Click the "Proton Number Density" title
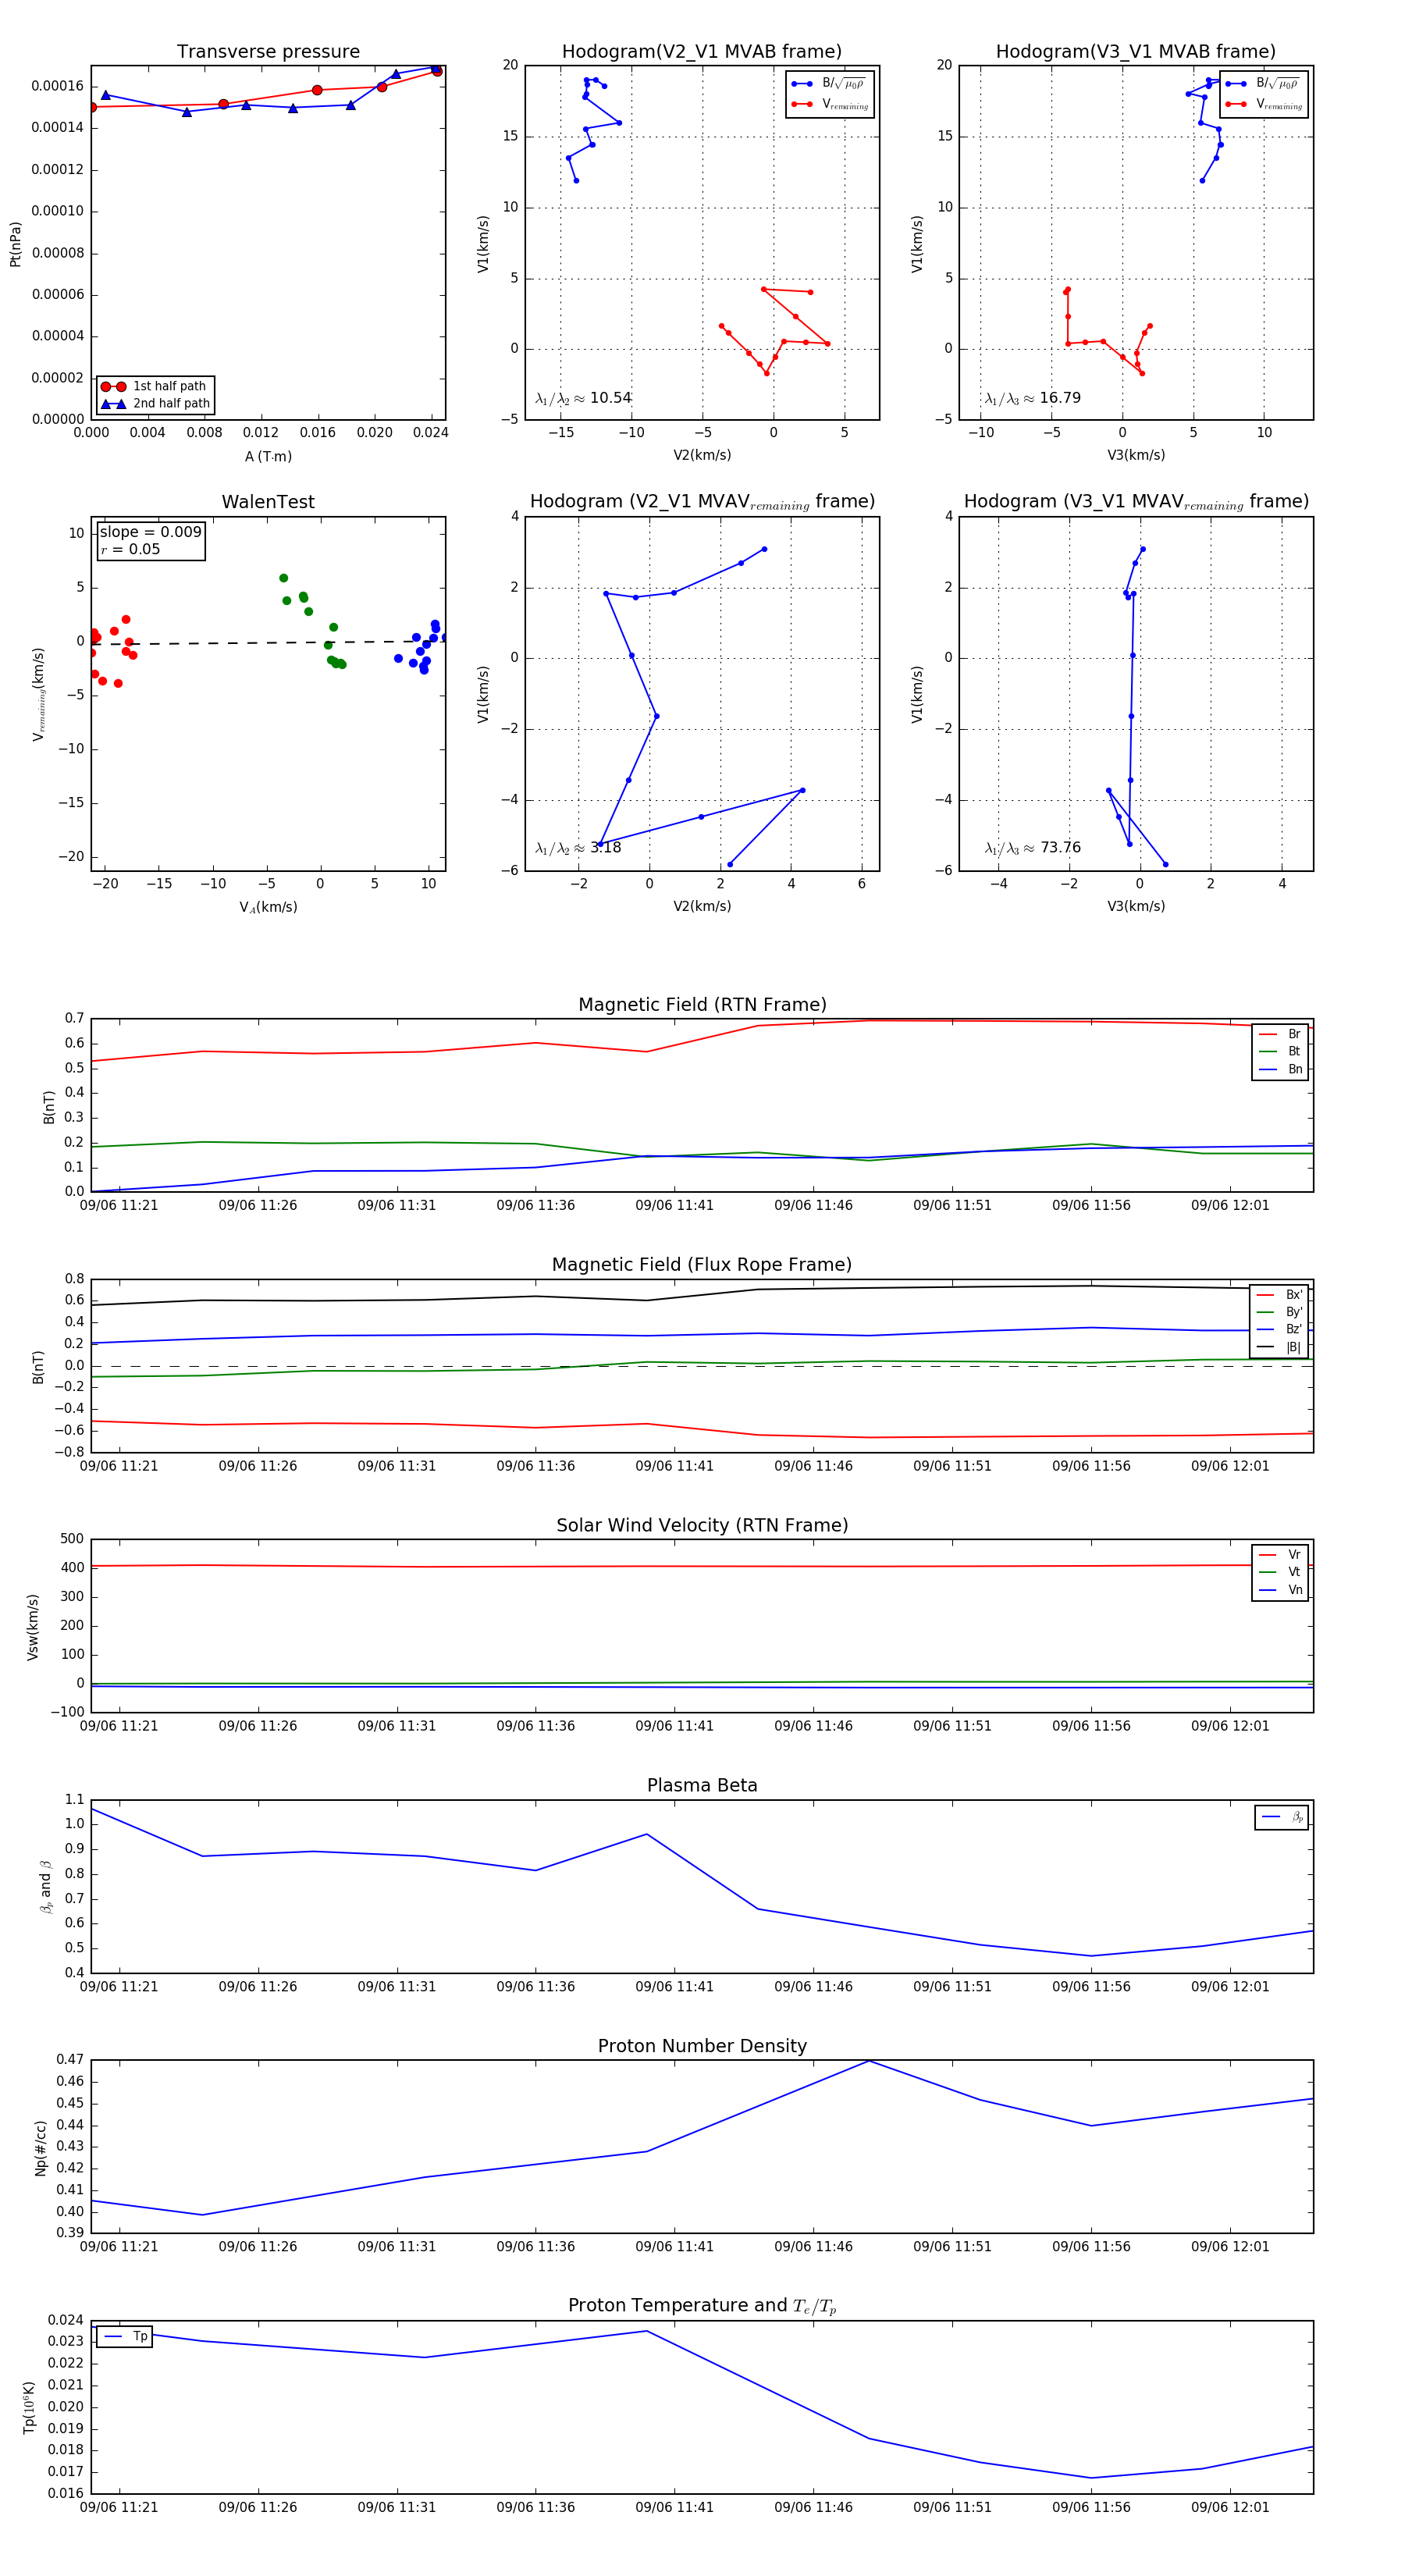The image size is (1405, 2576). (702, 2046)
